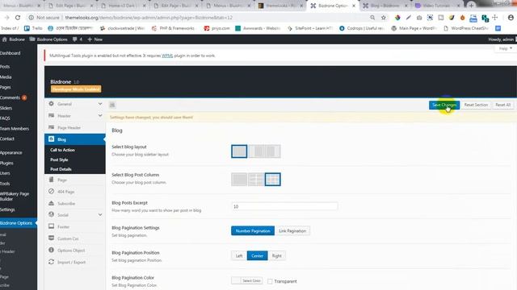
Task: Select the two-column blog post option
Action: 256,179
